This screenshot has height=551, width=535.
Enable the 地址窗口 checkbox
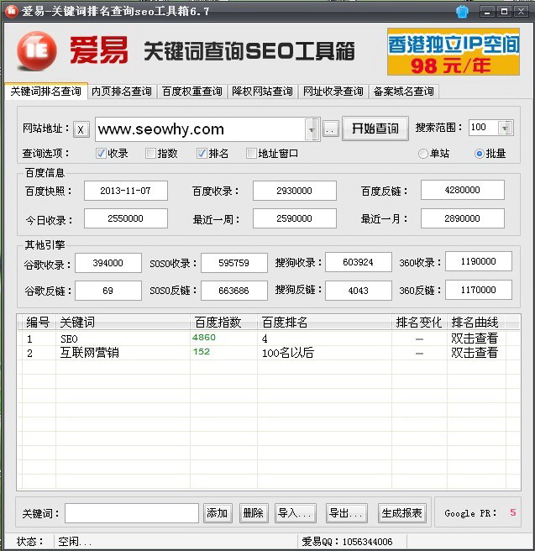251,153
